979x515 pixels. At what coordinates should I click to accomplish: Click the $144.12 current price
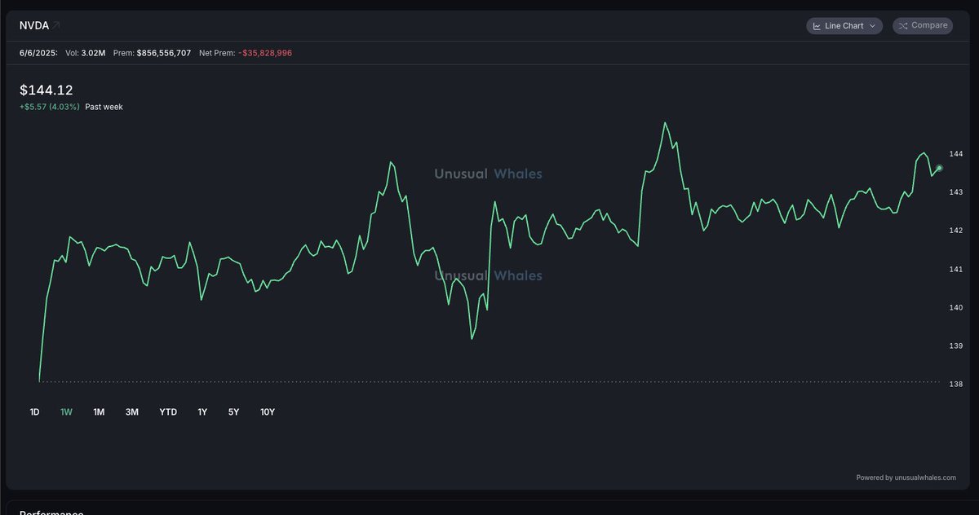(x=47, y=90)
